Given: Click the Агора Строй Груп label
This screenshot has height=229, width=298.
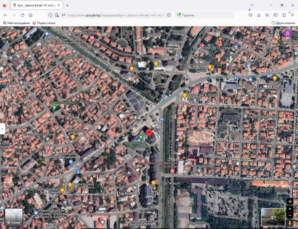Looking at the screenshot, I should (54, 40).
